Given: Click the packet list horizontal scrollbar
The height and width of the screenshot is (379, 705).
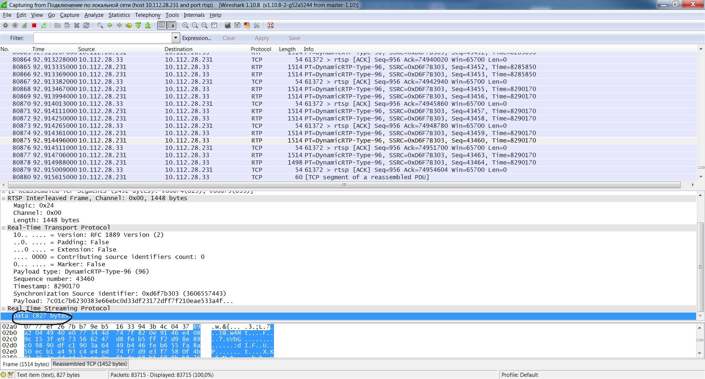Looking at the screenshot, I should pos(344,185).
